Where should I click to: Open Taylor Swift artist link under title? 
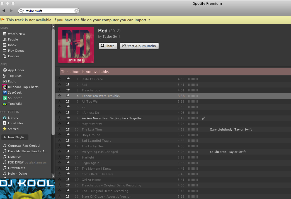coord(111,37)
